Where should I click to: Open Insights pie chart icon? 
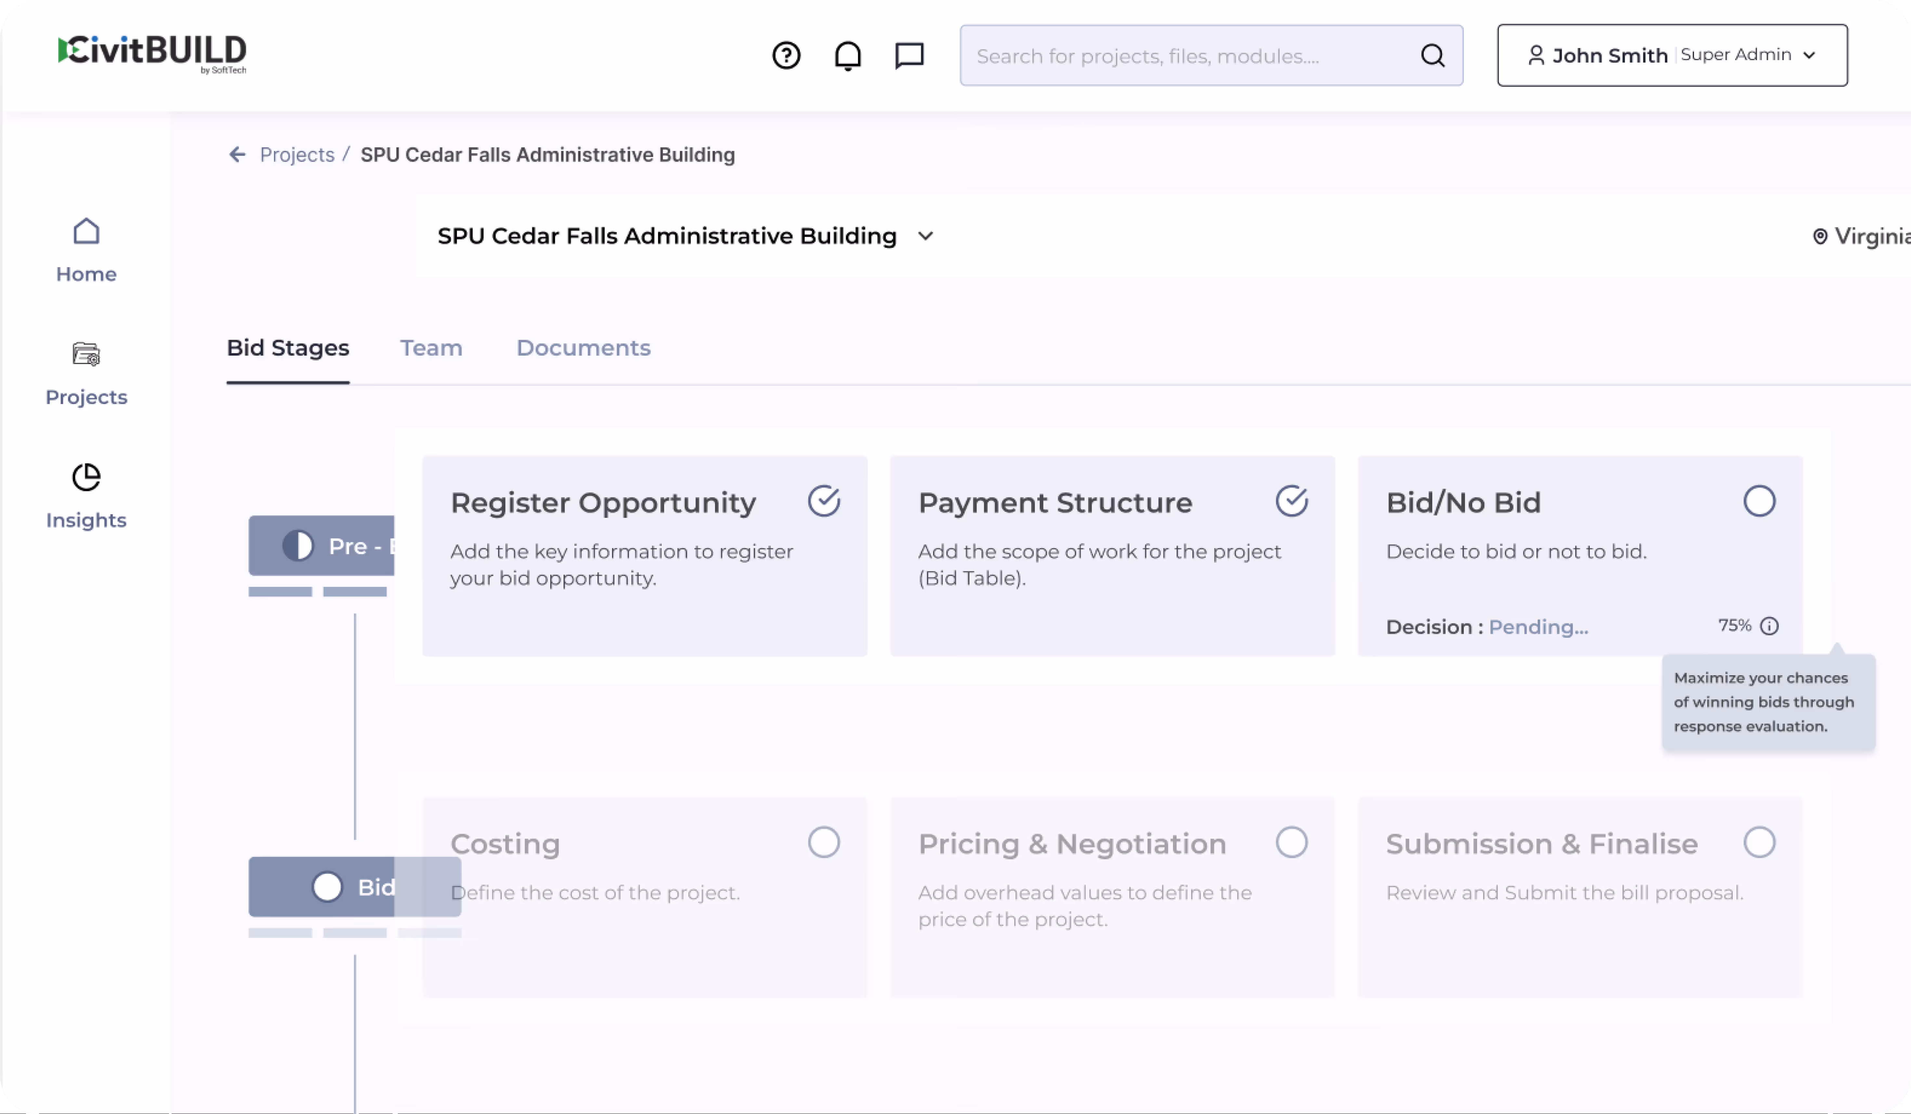pos(86,477)
